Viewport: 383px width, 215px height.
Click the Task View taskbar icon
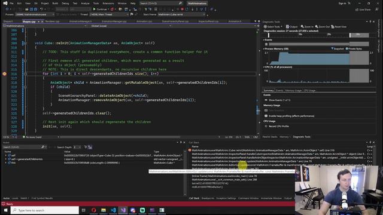pos(84,210)
